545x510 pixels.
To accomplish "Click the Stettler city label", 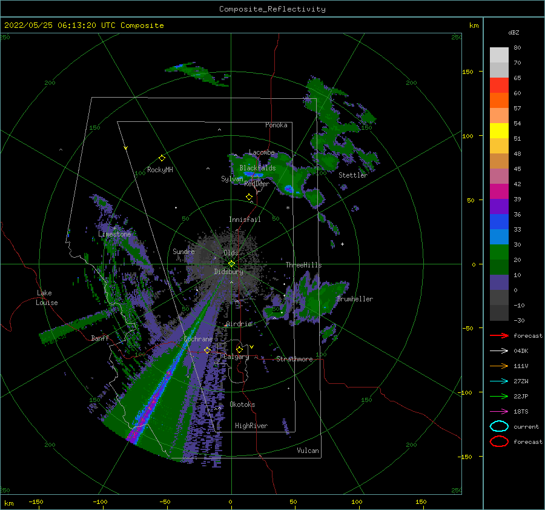I will point(353,175).
